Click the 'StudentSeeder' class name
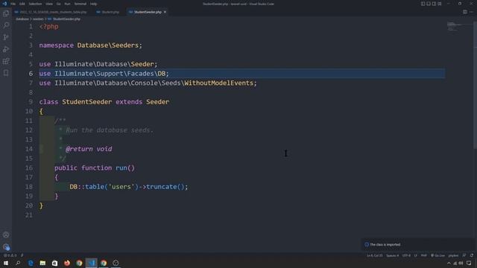477x268 pixels. click(86, 102)
